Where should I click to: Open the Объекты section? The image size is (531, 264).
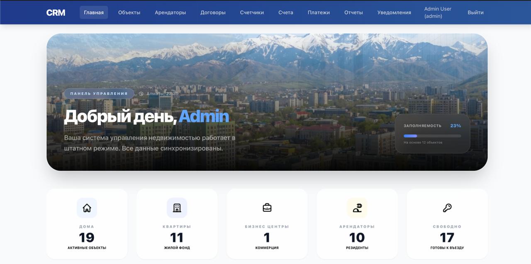(x=129, y=12)
